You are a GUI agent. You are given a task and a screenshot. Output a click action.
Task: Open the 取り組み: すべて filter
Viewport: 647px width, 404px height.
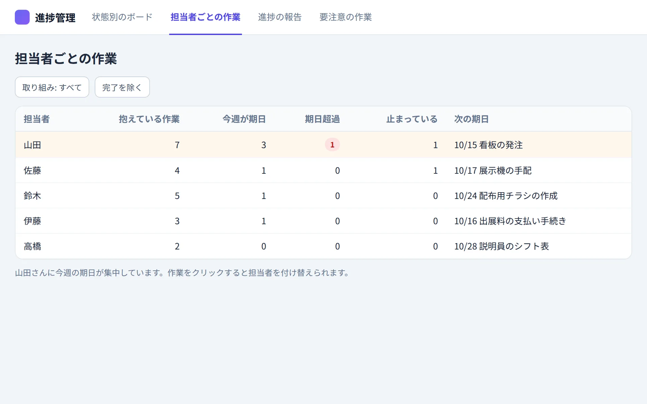pyautogui.click(x=52, y=87)
